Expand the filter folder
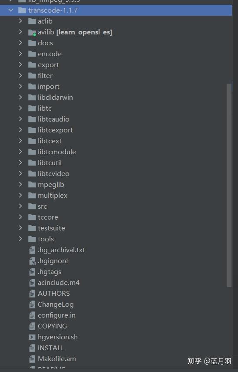Viewport: 238px width, 372px height. [20, 75]
